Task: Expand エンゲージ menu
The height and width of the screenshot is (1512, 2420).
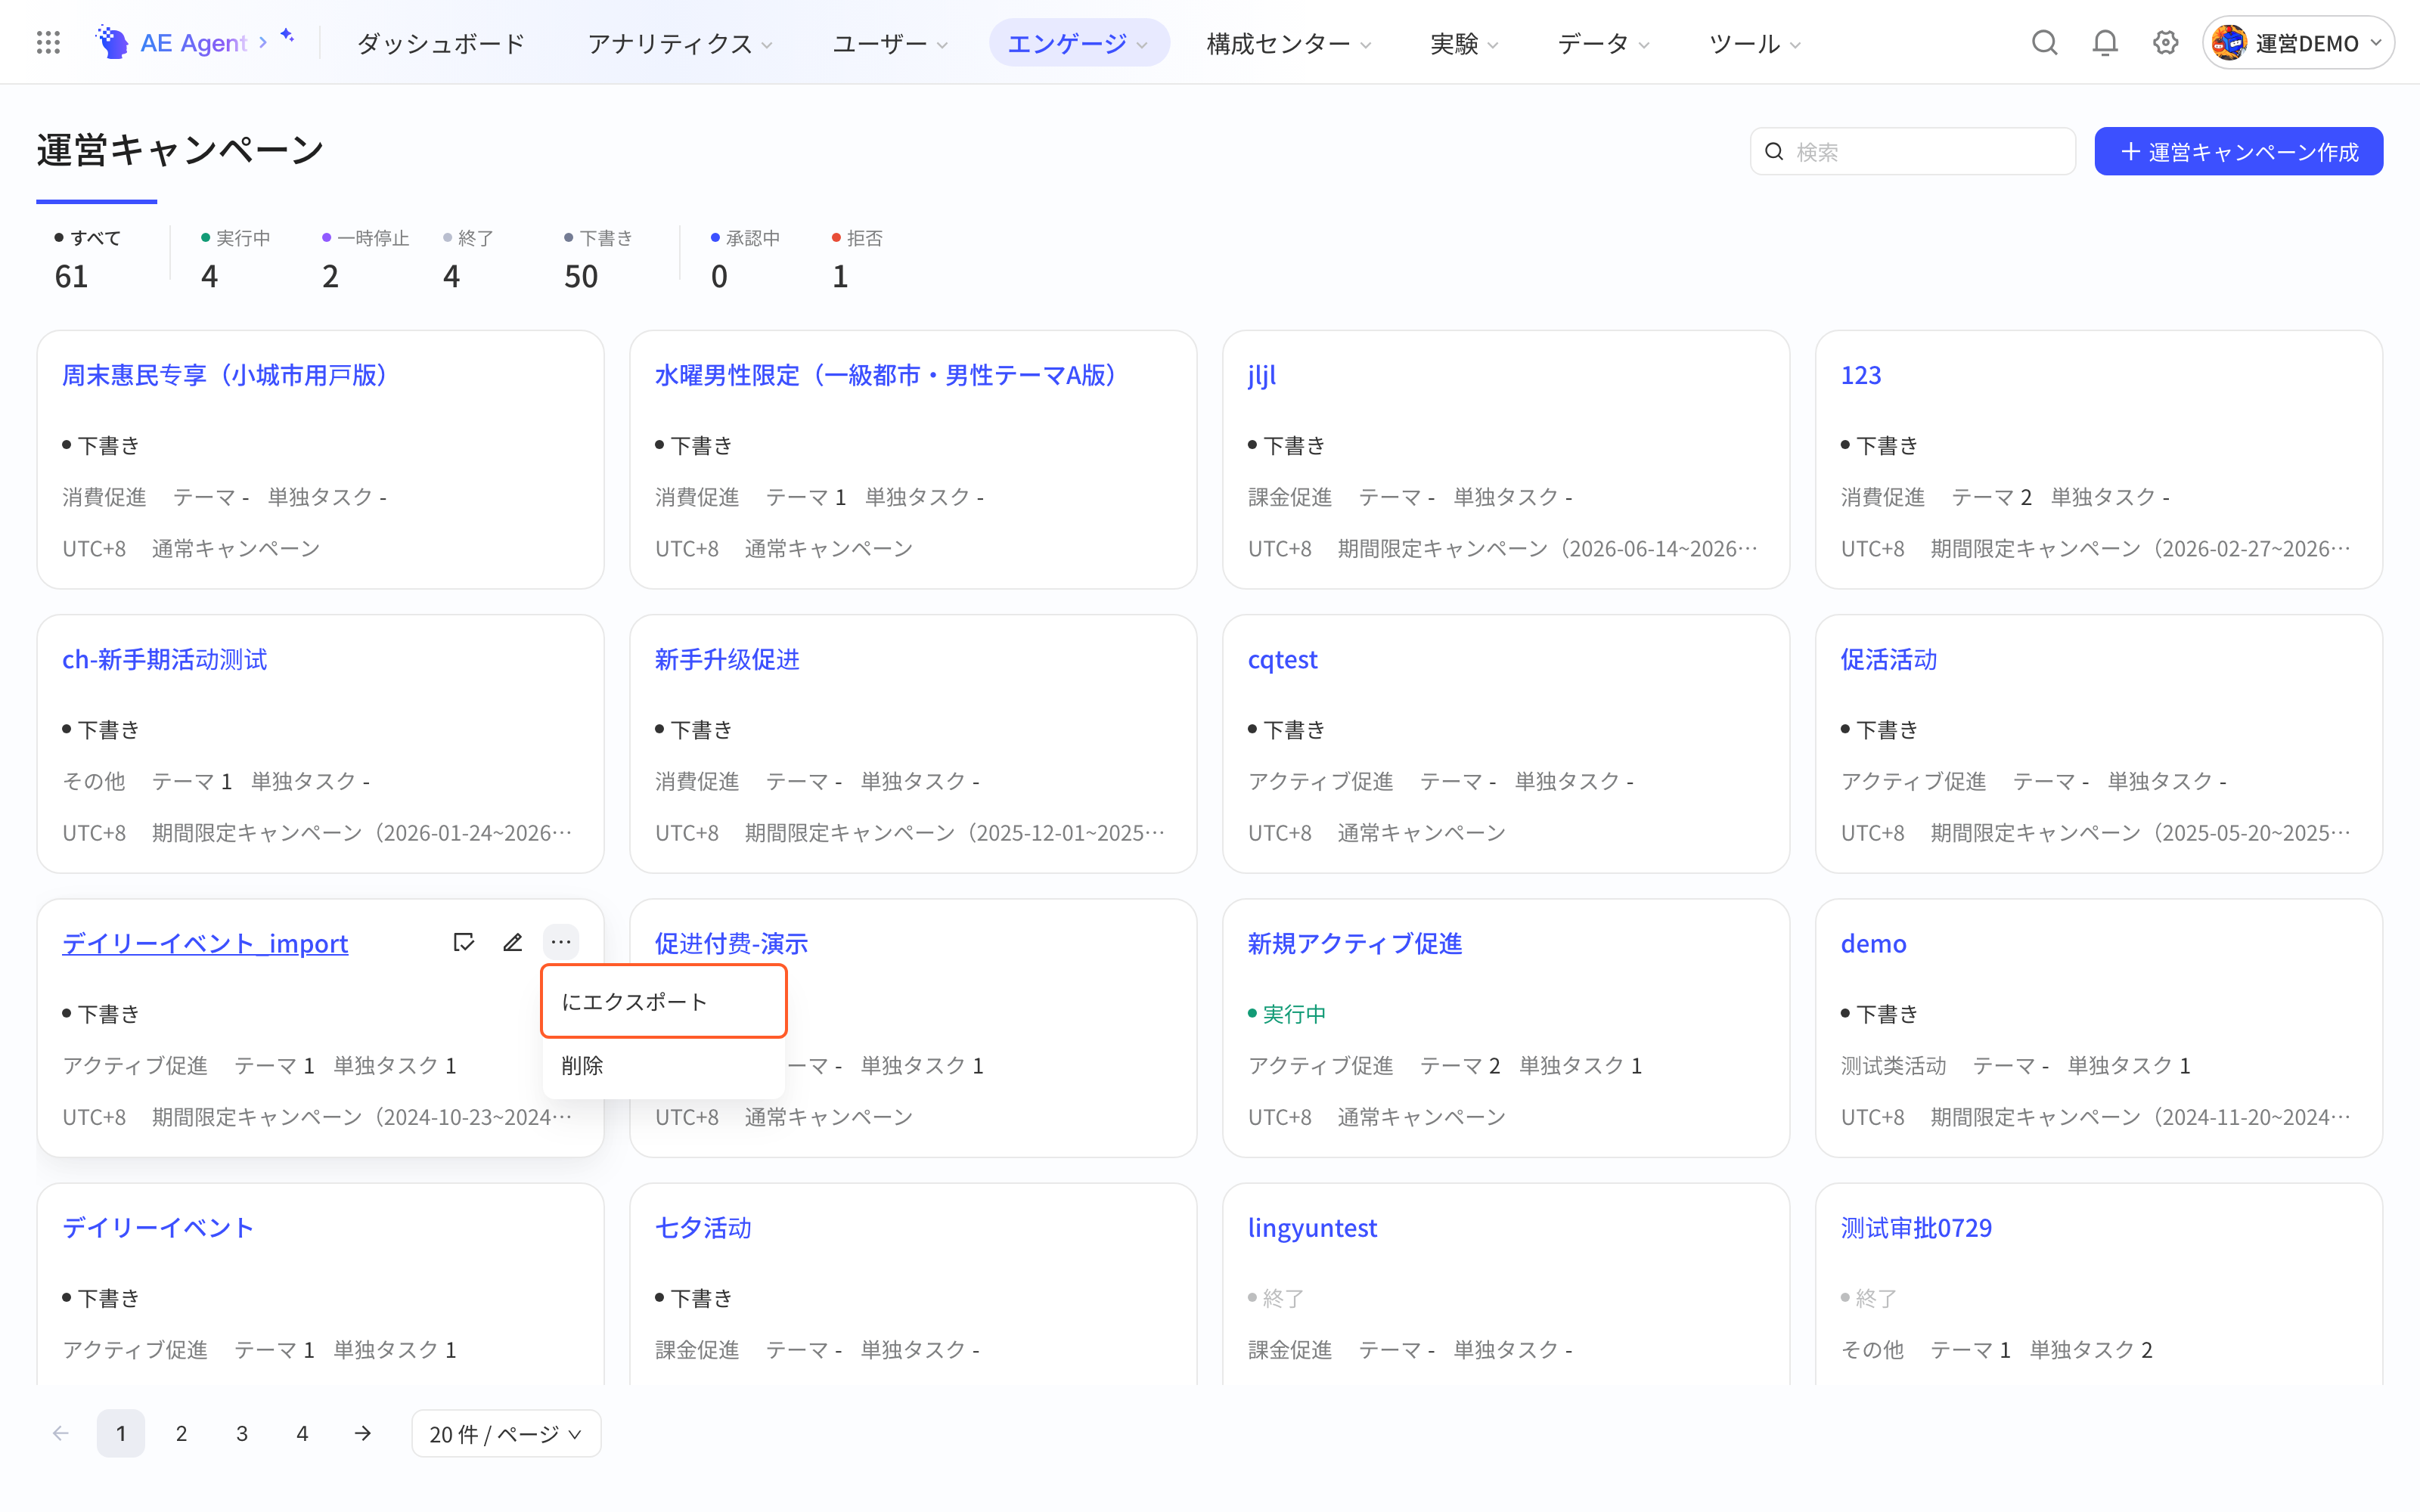Action: point(1078,43)
